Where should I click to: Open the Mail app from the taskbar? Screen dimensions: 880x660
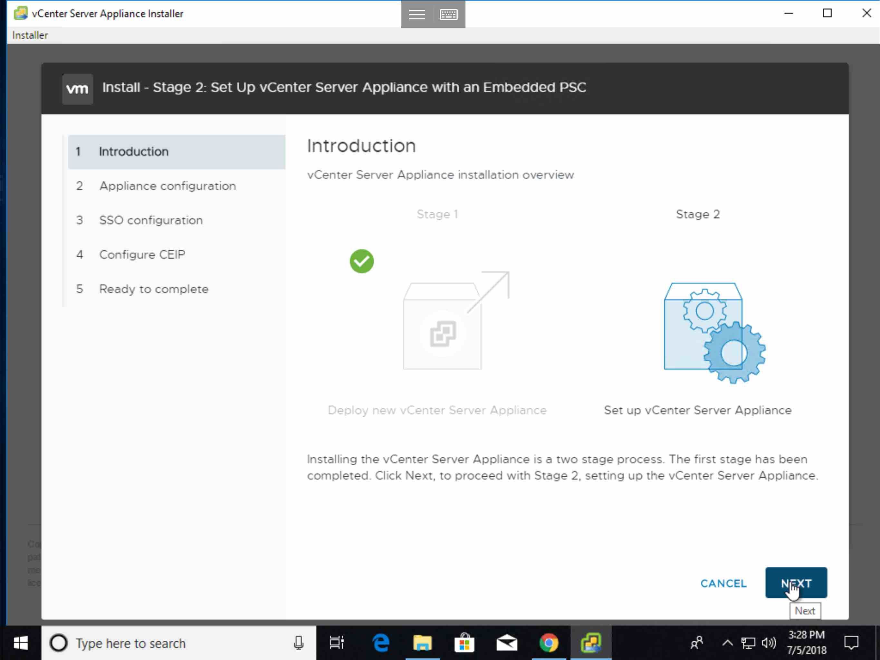pyautogui.click(x=506, y=643)
